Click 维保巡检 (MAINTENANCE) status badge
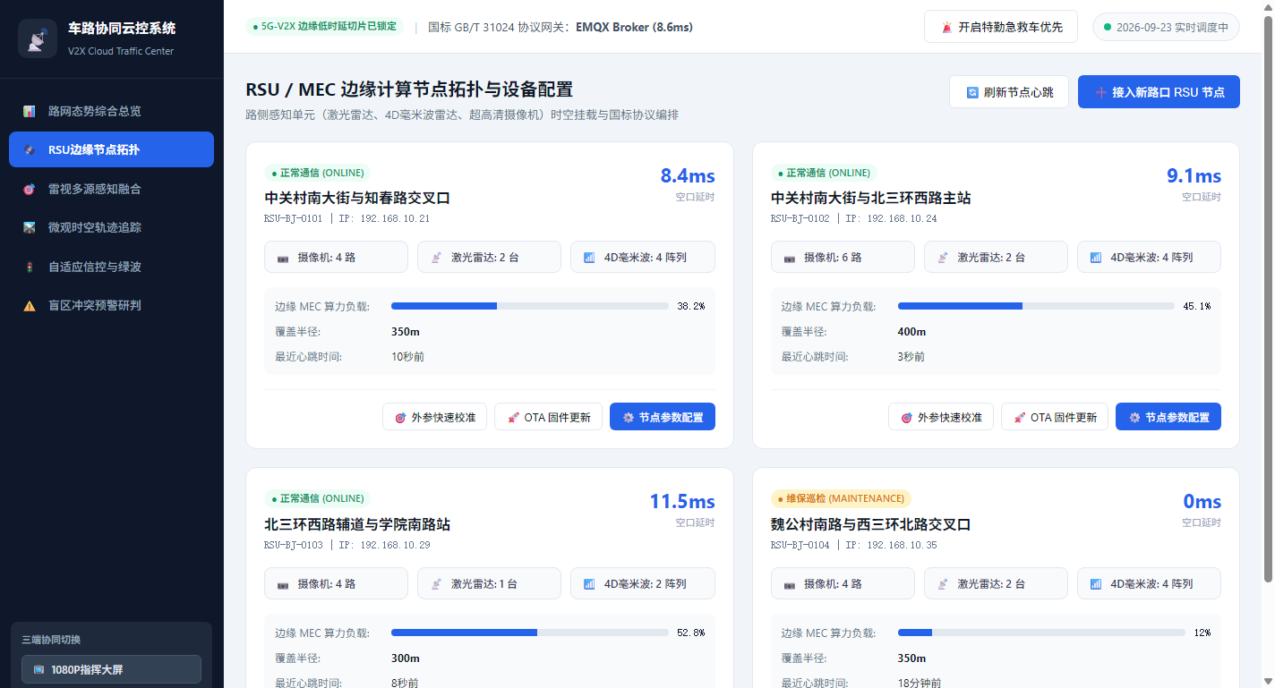The width and height of the screenshot is (1275, 688). [841, 498]
